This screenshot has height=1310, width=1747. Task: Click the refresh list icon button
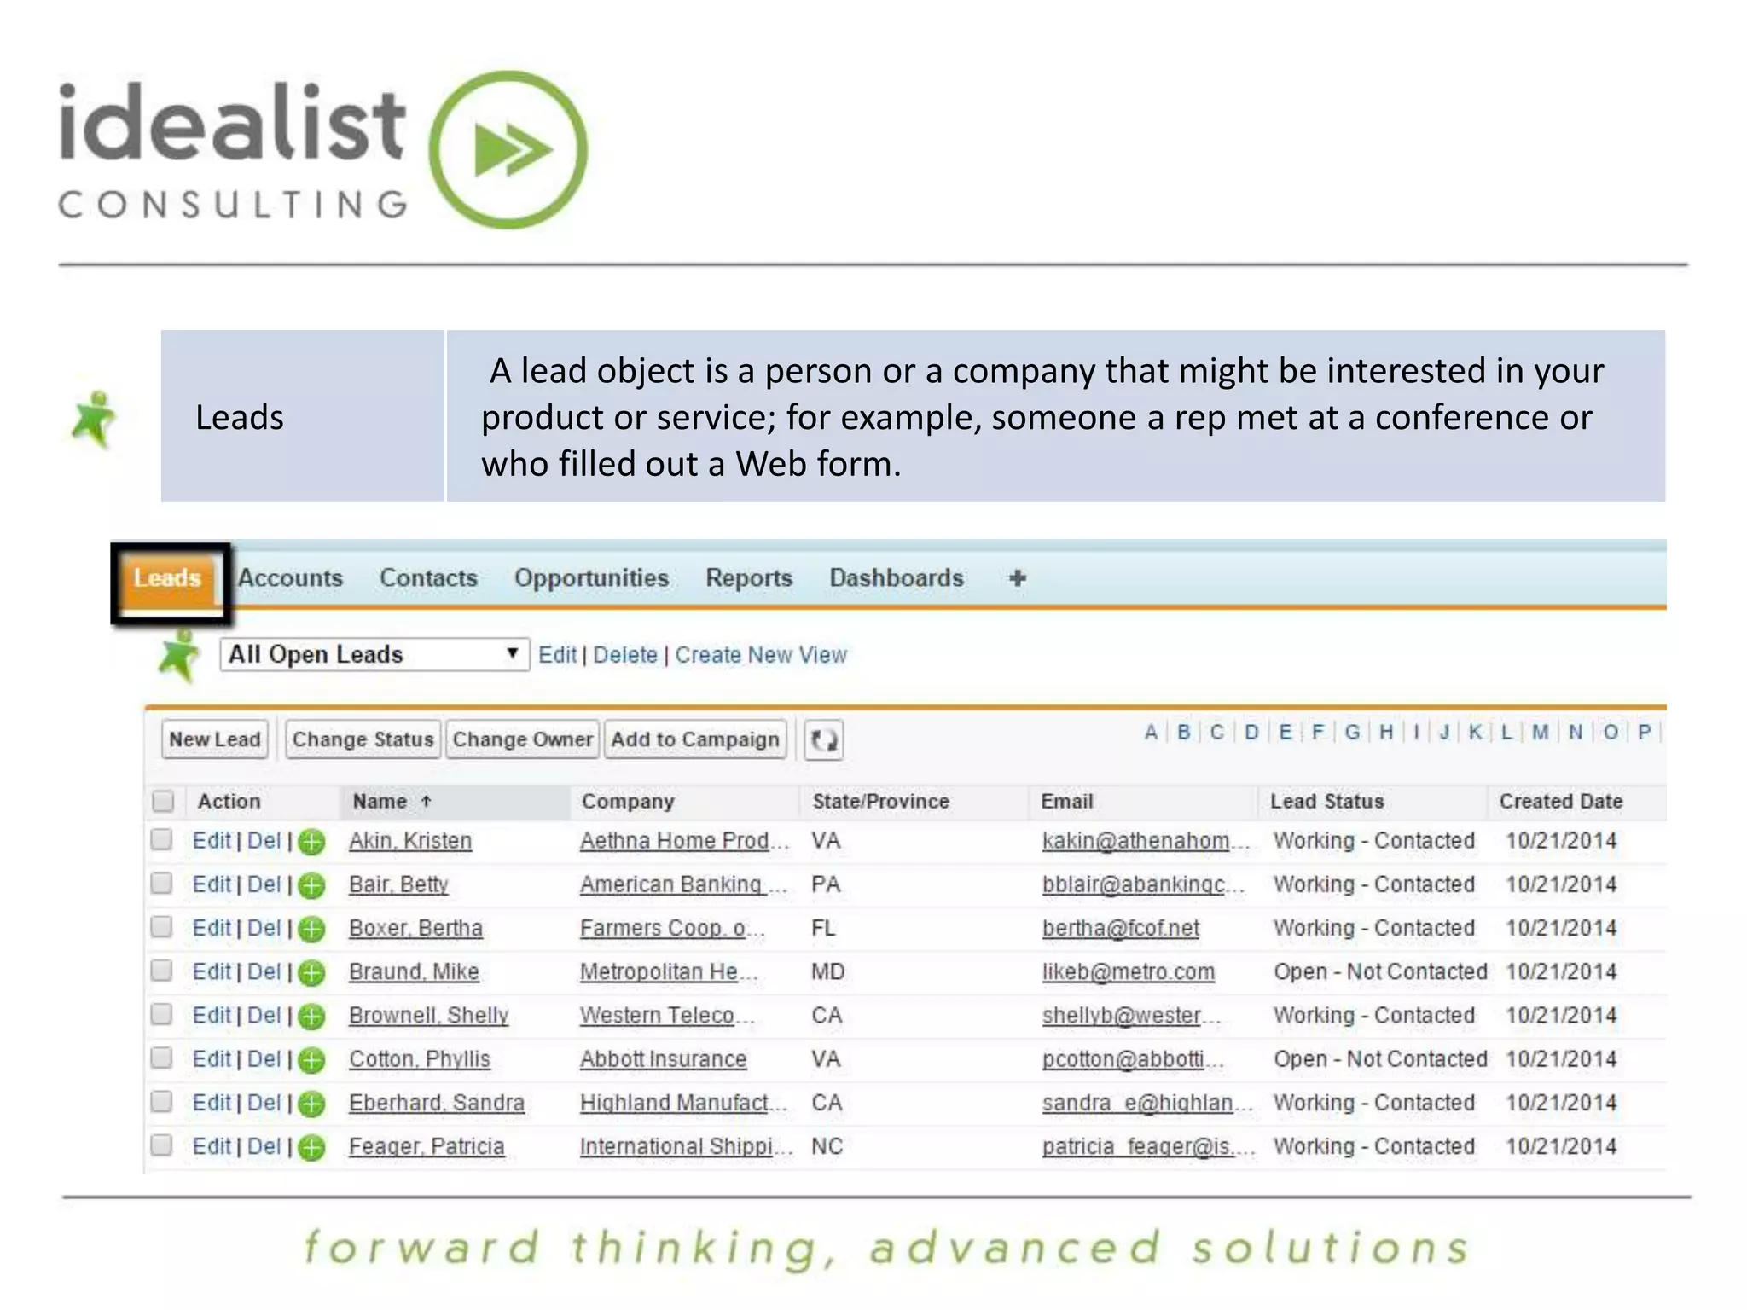click(823, 739)
